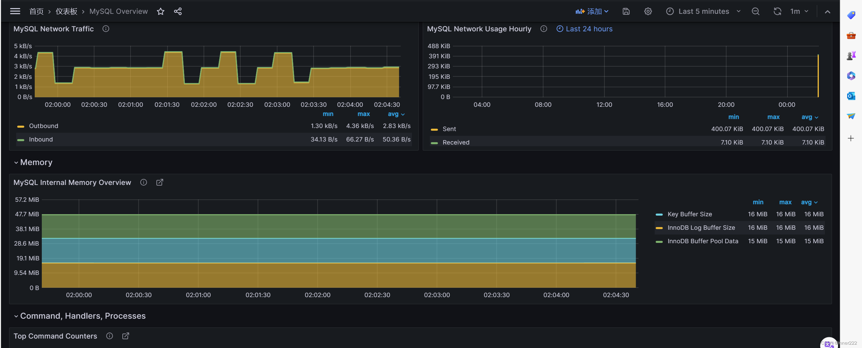Open Microsoft 365 sidebar icon
This screenshot has width=862, height=348.
click(x=851, y=76)
